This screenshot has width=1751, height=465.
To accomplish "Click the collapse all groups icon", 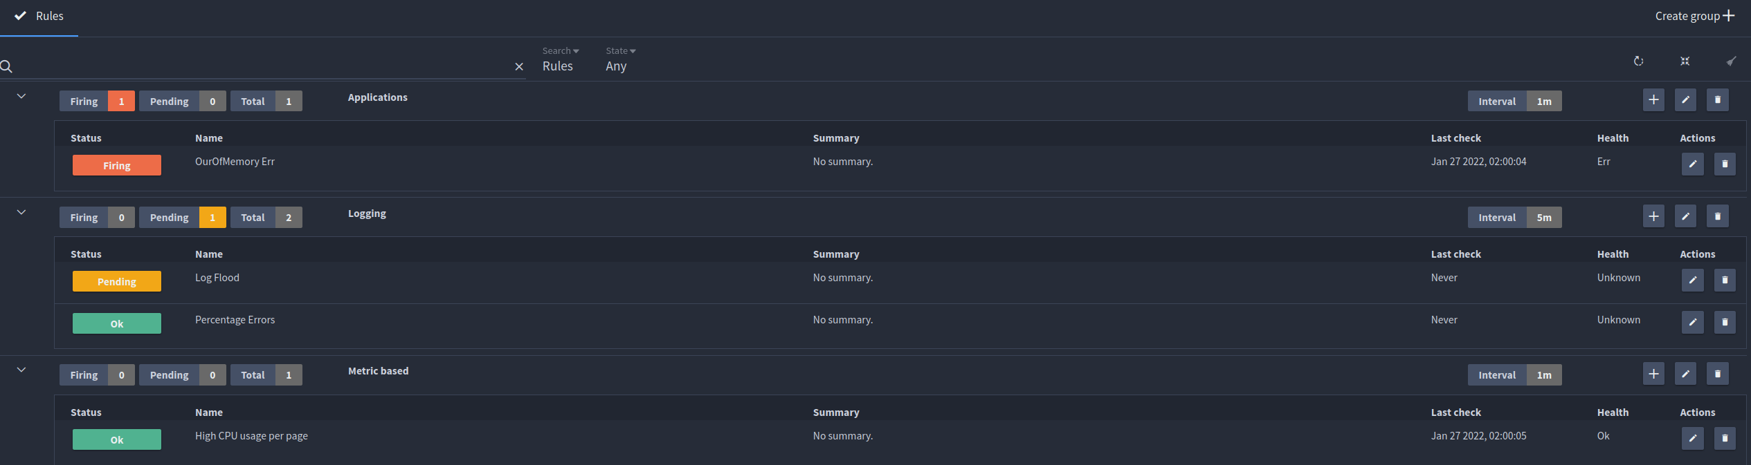I will (x=1685, y=61).
